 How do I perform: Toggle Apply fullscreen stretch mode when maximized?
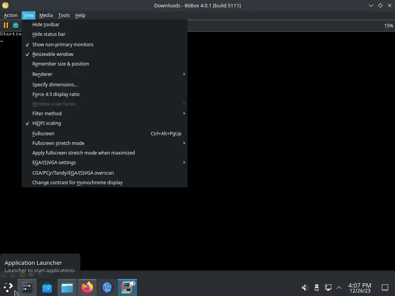coord(104,153)
